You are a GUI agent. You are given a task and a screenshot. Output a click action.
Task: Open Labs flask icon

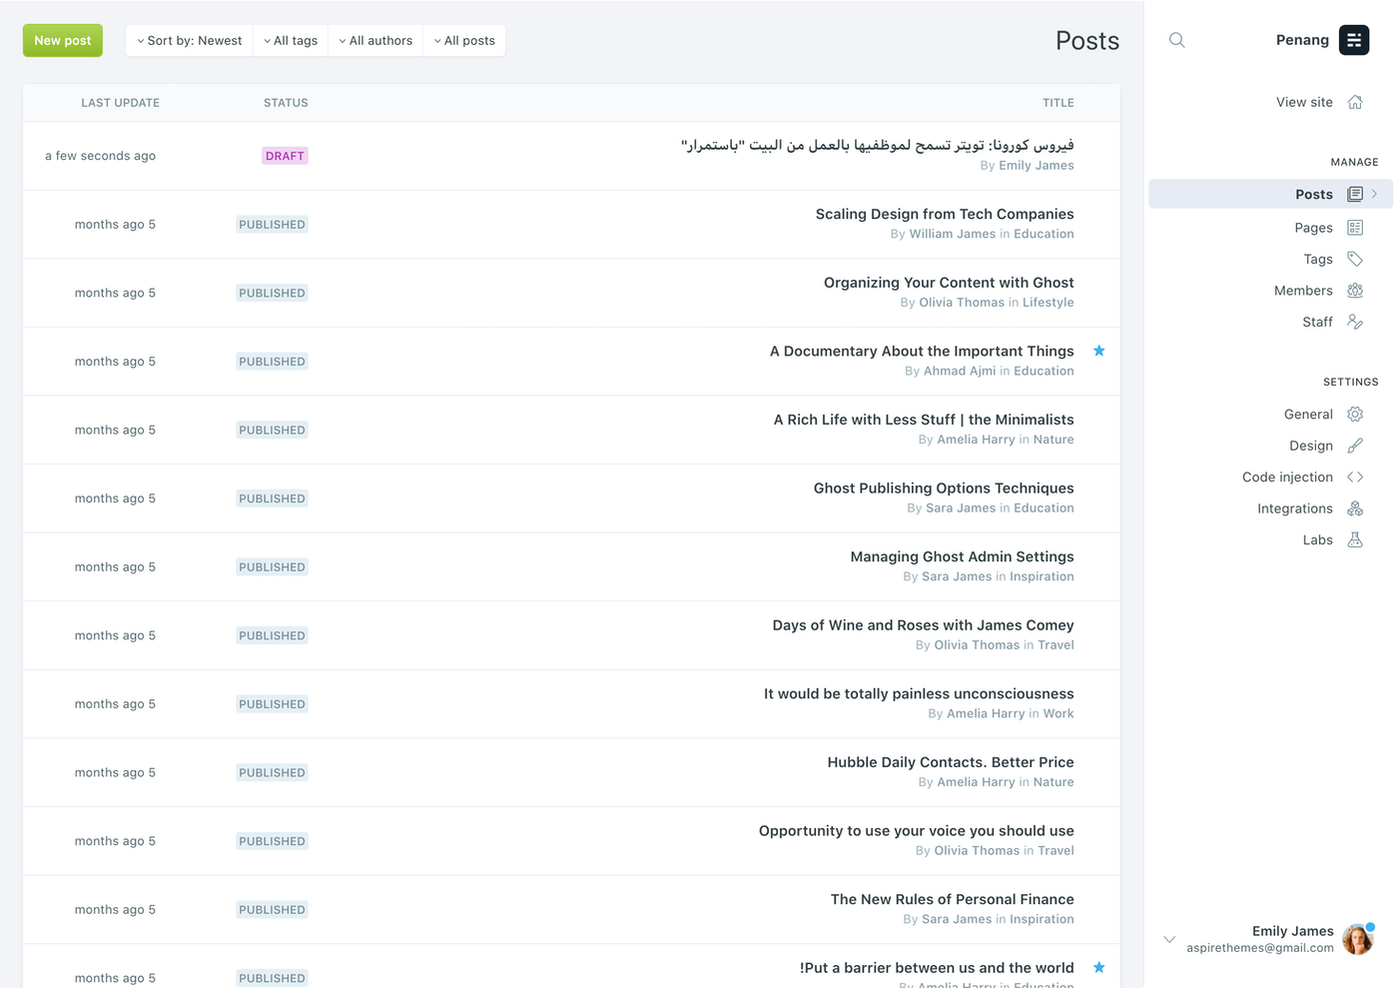click(1355, 540)
